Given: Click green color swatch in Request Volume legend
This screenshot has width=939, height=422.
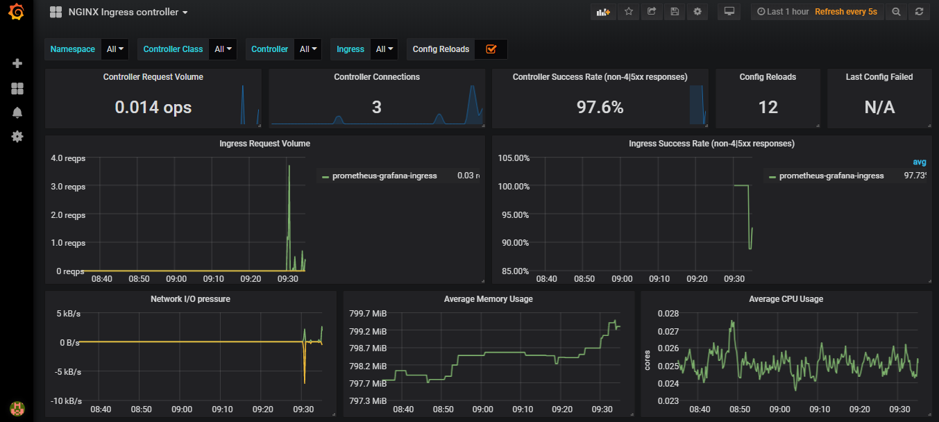Looking at the screenshot, I should pos(325,177).
